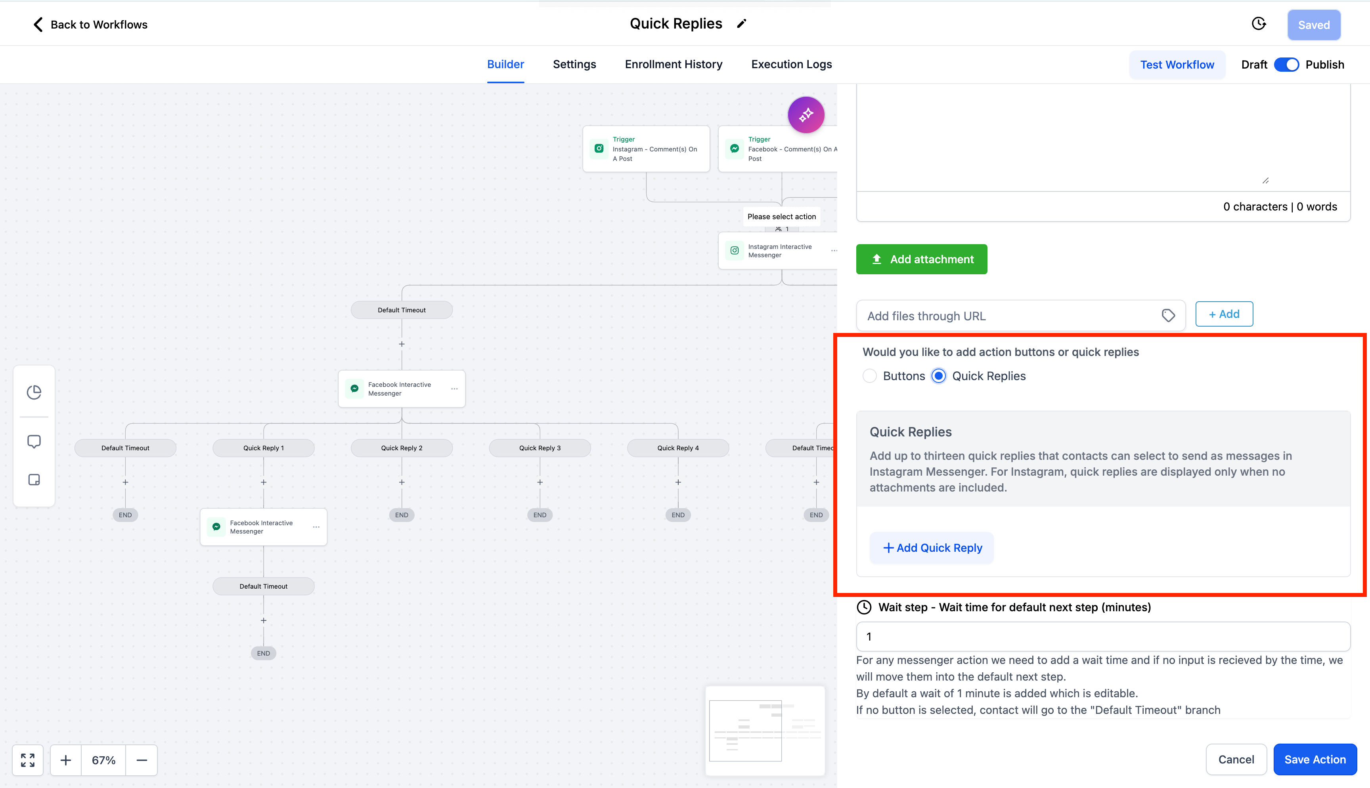This screenshot has height=788, width=1370.
Task: Click back chevron to Workflows
Action: tap(38, 24)
